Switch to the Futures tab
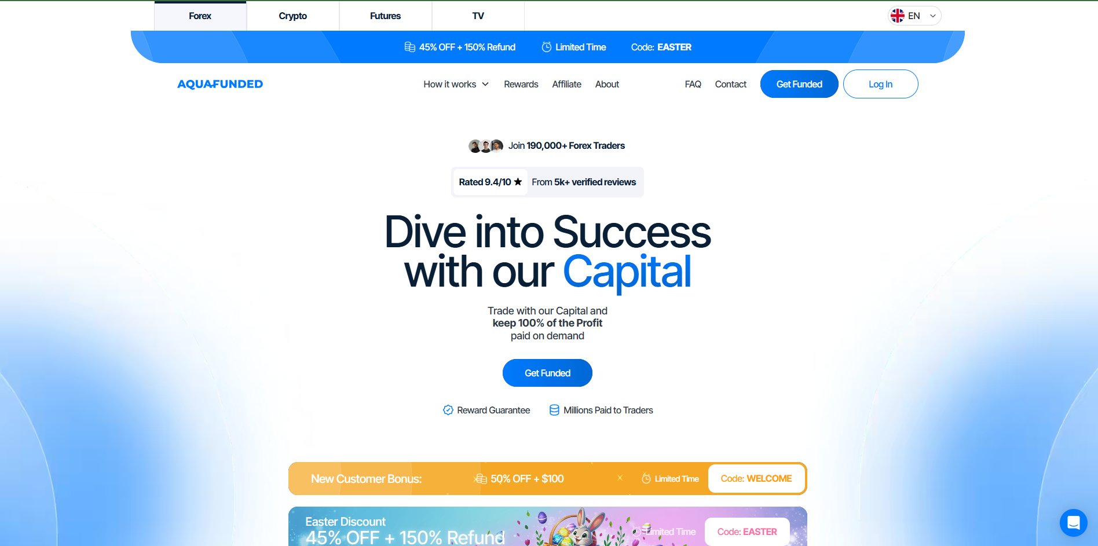This screenshot has height=546, width=1098. [x=386, y=16]
